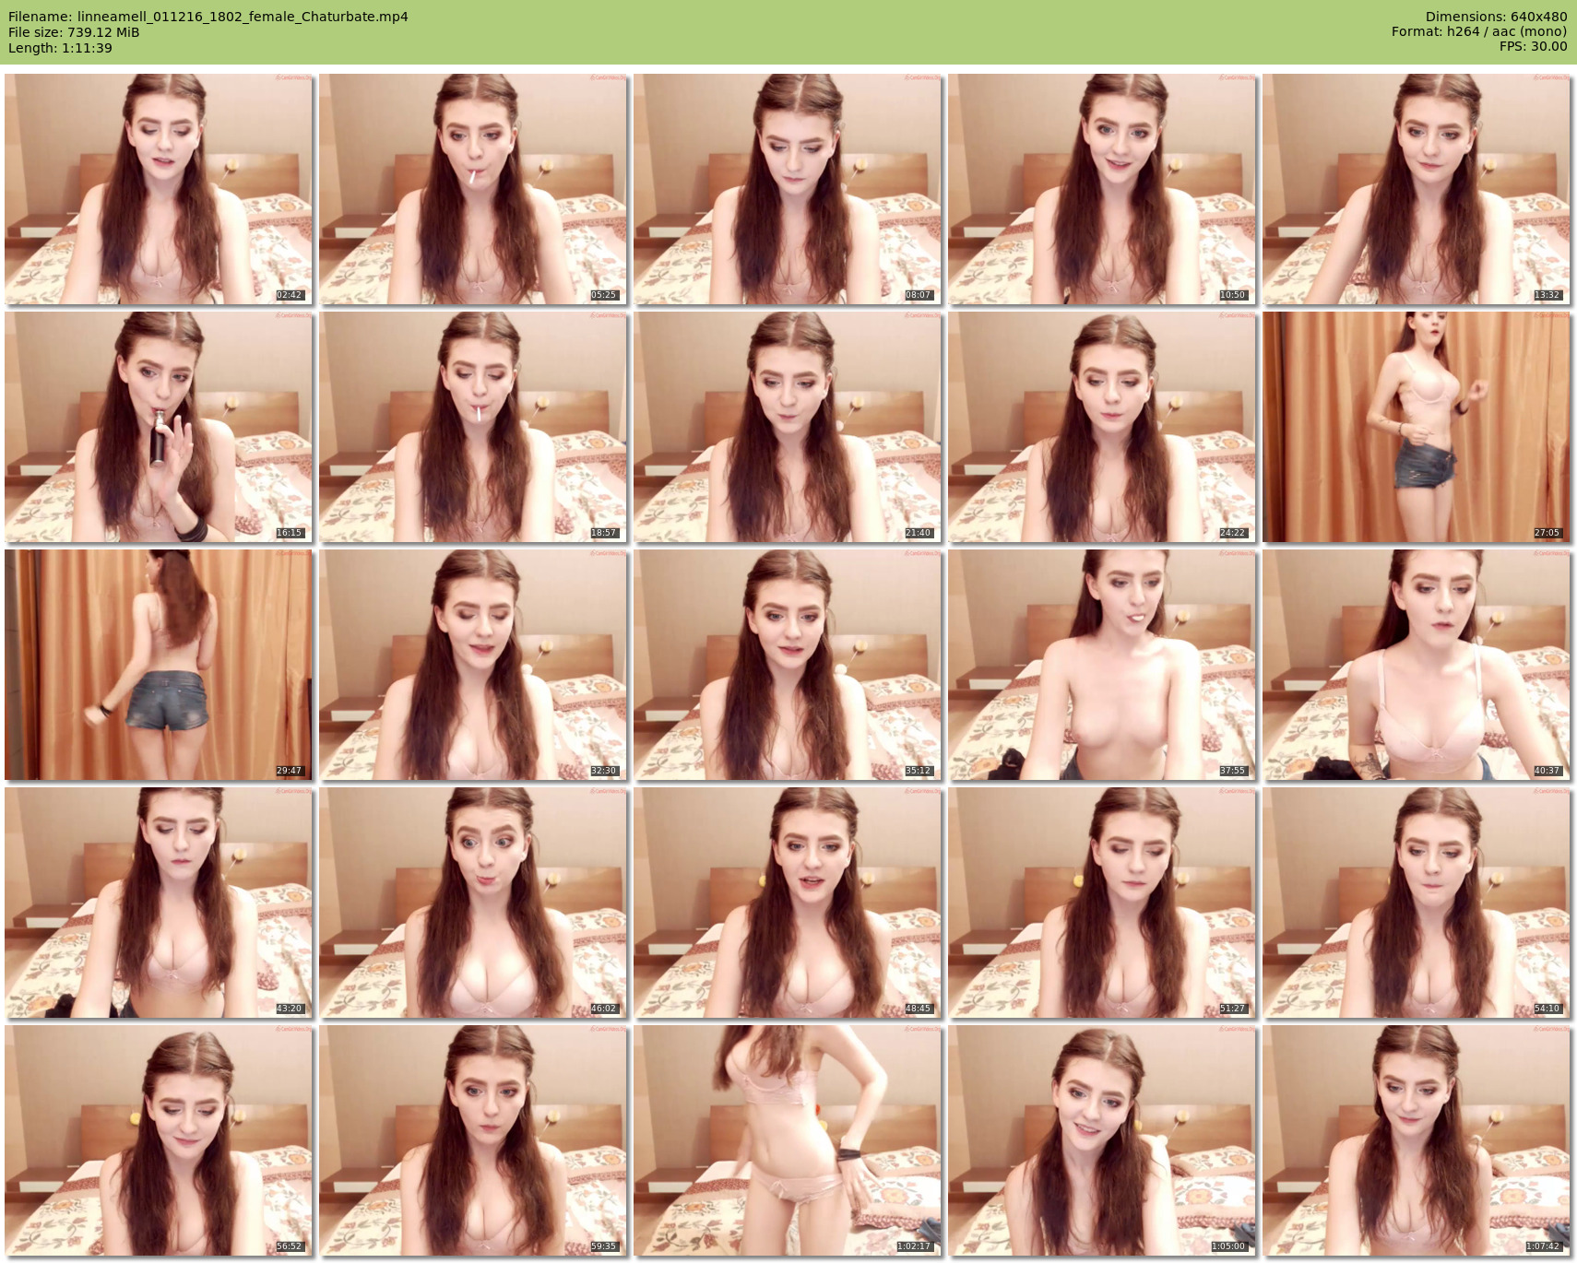
Task: Open the frame timestamped 10:50
Action: point(1102,189)
